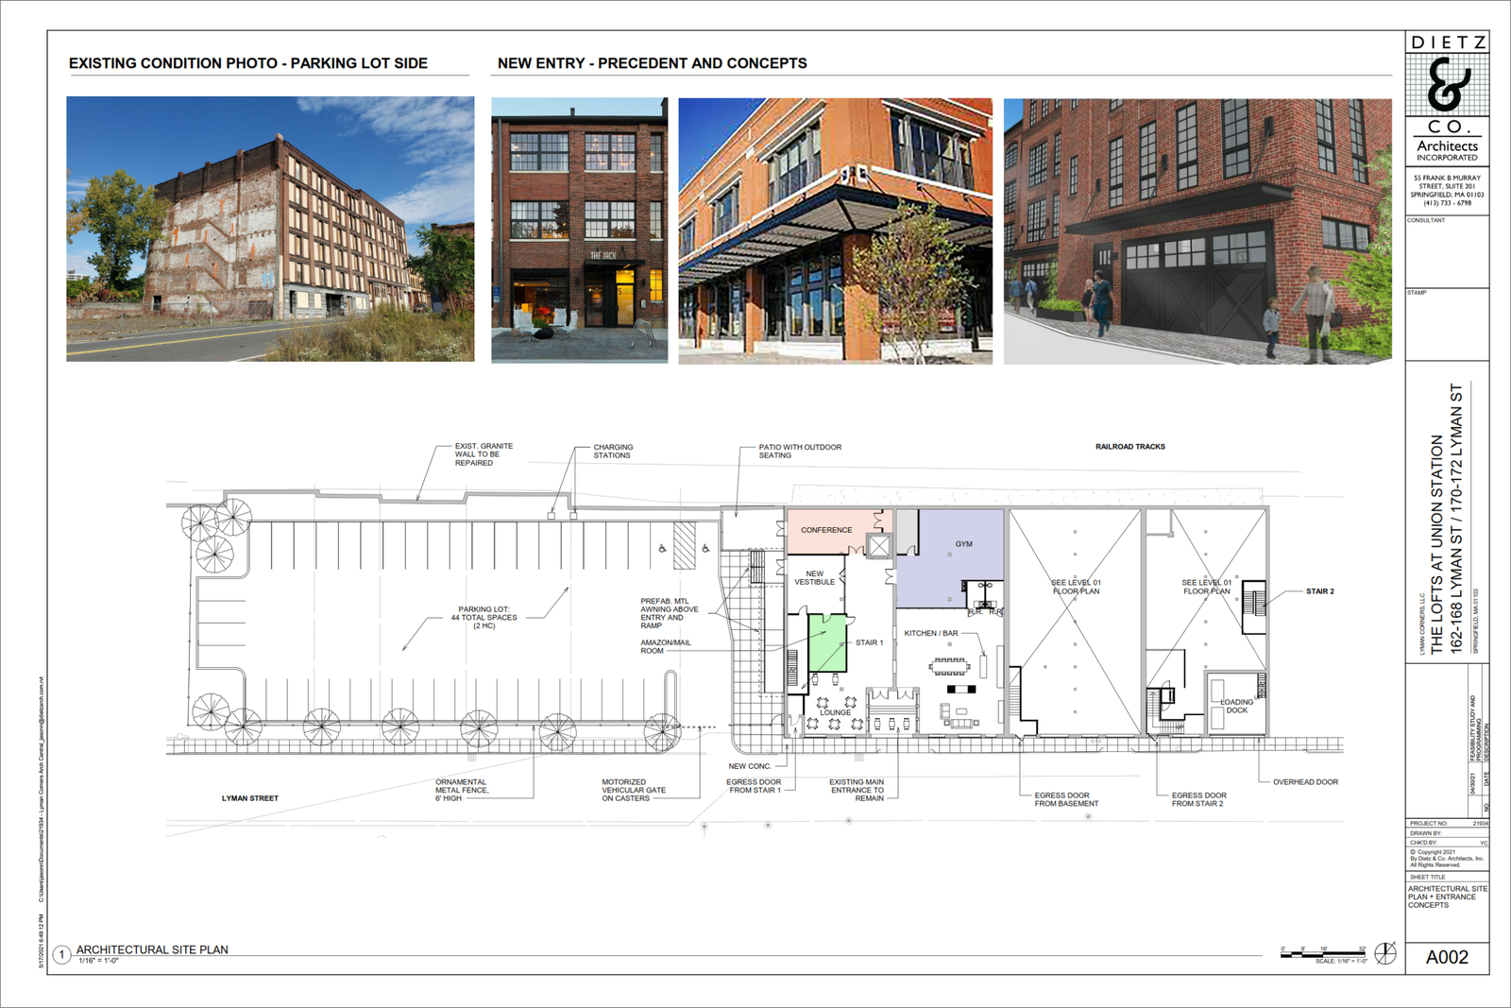Viewport: 1511px width, 1008px height.
Task: Click the 'ORNAMENTAL METAL FENCE, 6' HIGH' note
Action: (462, 790)
